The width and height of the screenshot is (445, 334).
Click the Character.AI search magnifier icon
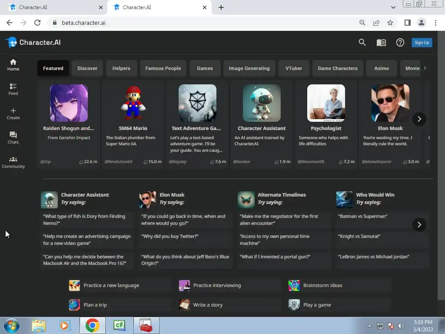(362, 43)
